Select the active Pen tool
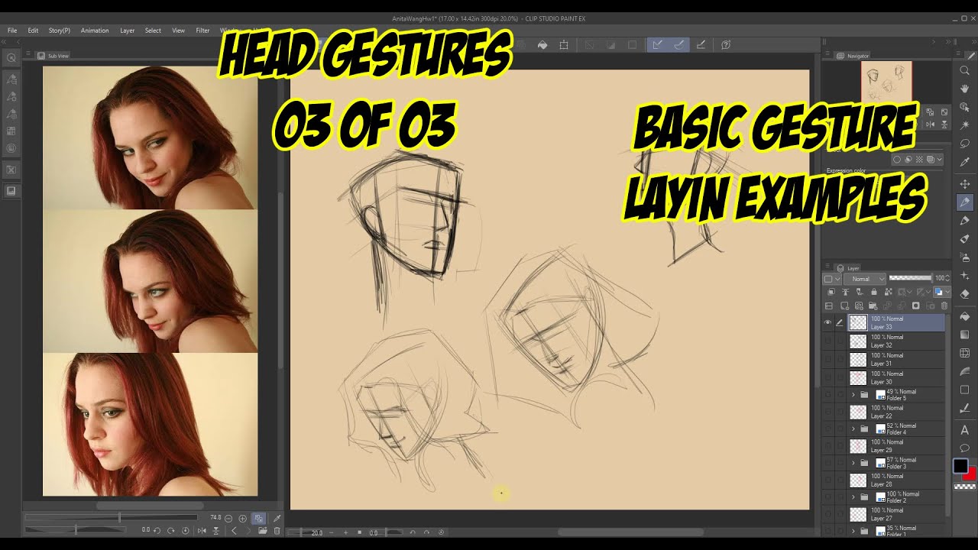This screenshot has width=978, height=550. (x=965, y=202)
